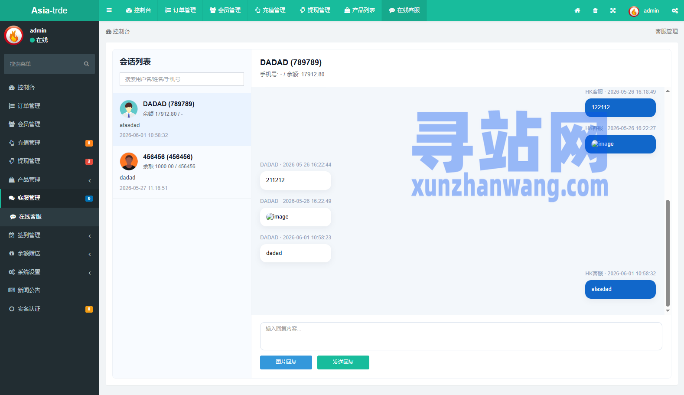Expand 签到管理 submenu in sidebar
This screenshot has width=684, height=395.
click(49, 235)
